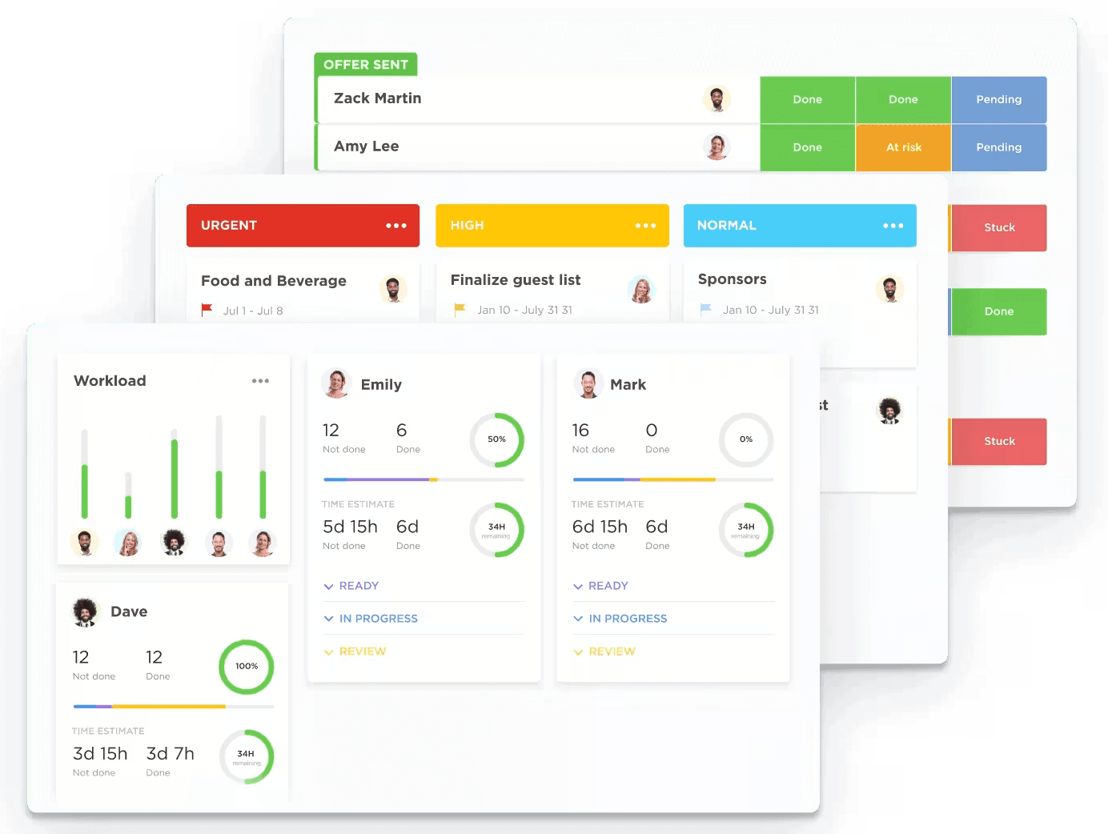Screen dimensions: 1108x834
Task: Open the Amy Lee row
Action: [537, 147]
